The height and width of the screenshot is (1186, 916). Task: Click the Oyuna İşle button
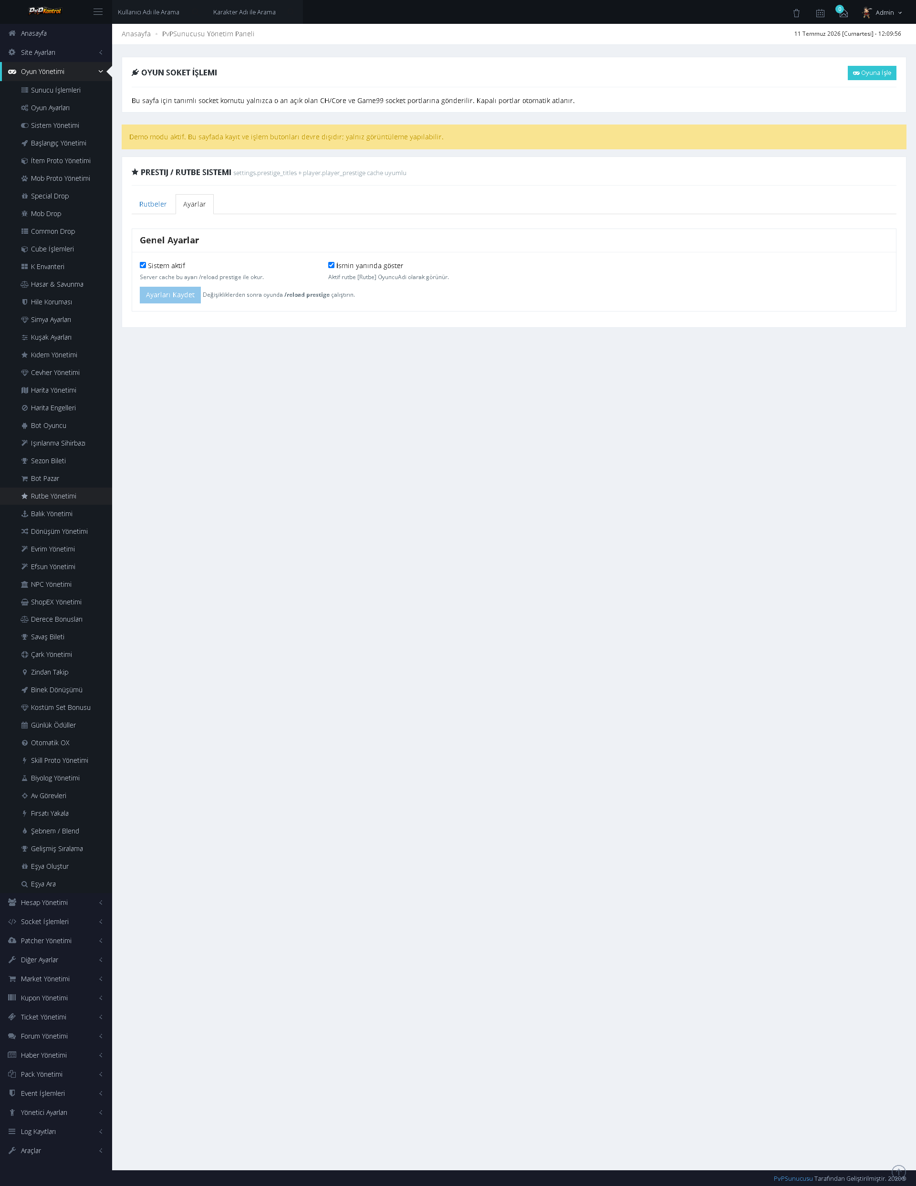point(872,73)
